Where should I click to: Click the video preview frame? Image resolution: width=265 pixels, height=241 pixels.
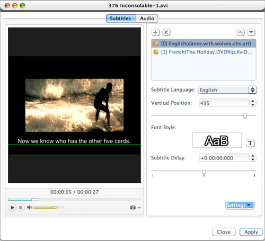point(74,105)
